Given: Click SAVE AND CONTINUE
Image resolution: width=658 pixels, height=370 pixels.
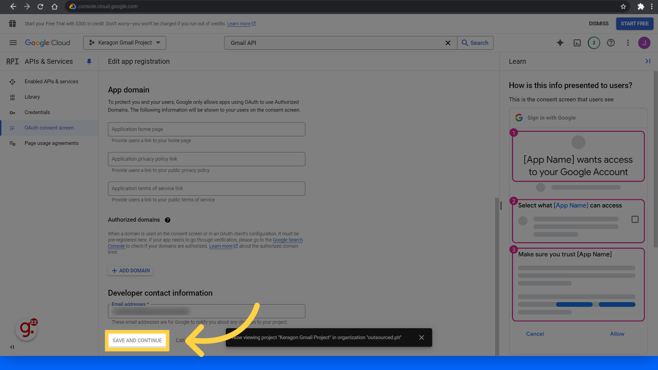Looking at the screenshot, I should coord(137,341).
